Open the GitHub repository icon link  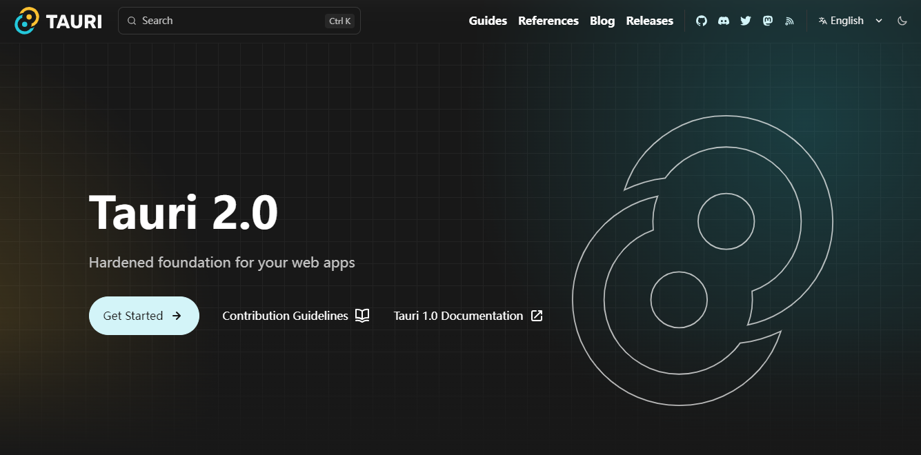click(x=702, y=21)
